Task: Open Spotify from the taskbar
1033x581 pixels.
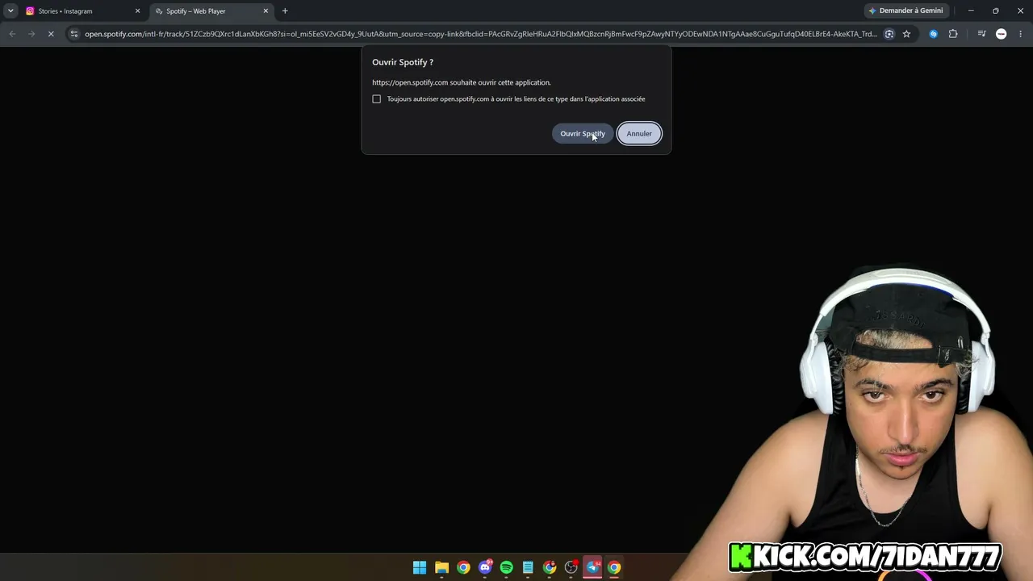Action: click(x=507, y=567)
